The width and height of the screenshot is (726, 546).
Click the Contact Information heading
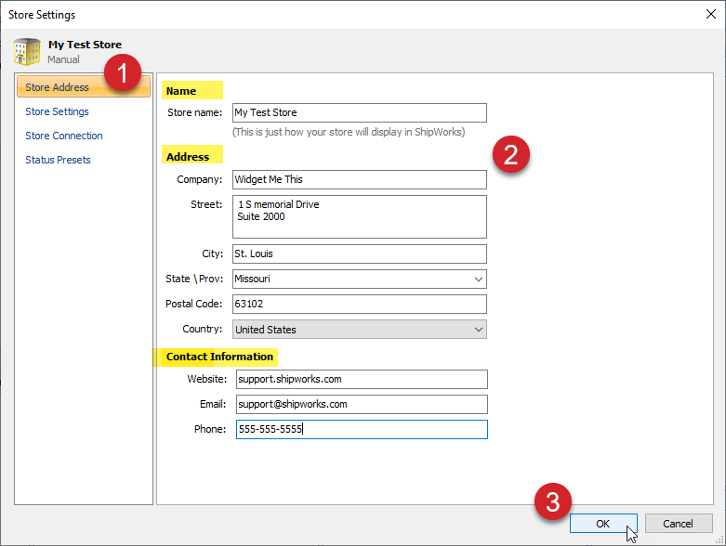pos(219,357)
